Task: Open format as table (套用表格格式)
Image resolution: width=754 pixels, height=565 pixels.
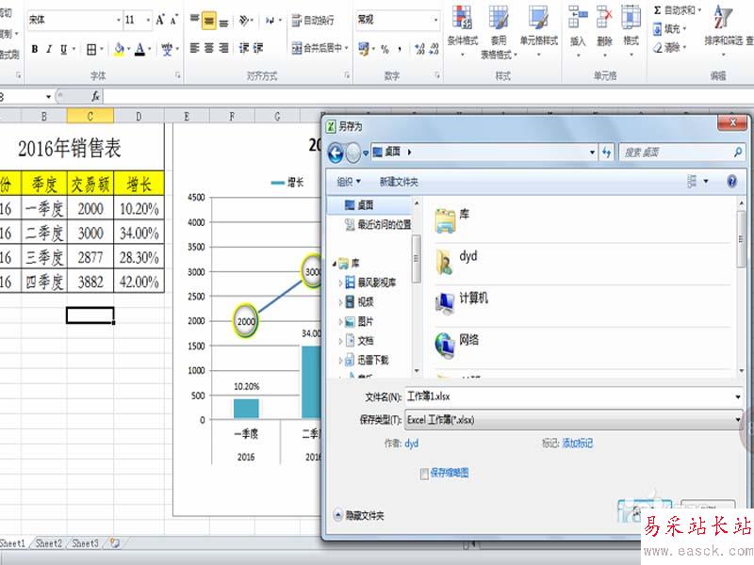Action: point(499,31)
